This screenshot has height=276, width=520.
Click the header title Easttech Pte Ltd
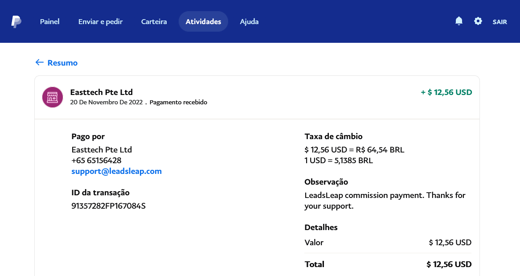point(102,92)
